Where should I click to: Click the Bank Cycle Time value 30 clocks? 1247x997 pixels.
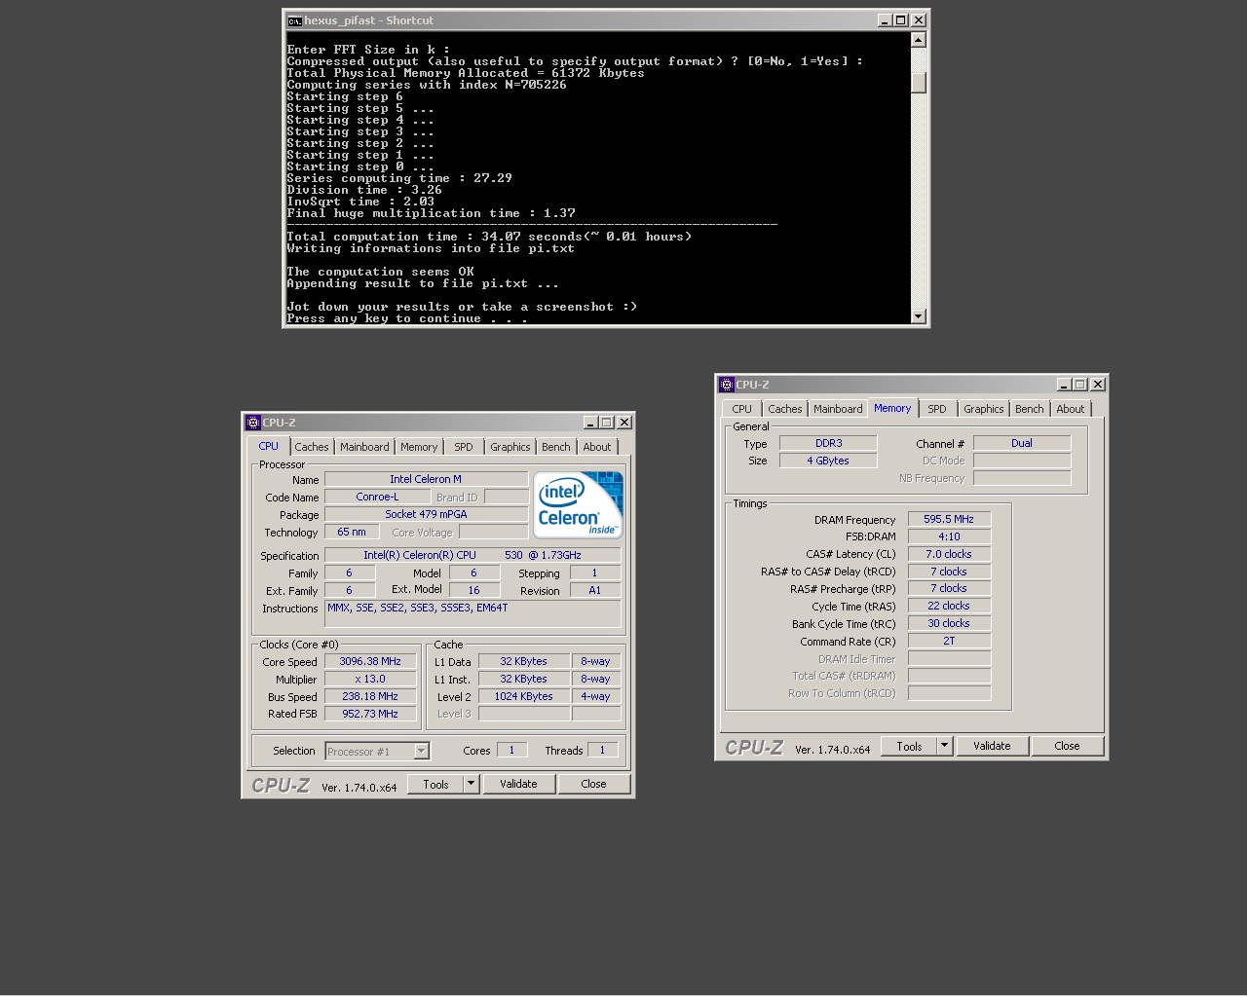950,623
